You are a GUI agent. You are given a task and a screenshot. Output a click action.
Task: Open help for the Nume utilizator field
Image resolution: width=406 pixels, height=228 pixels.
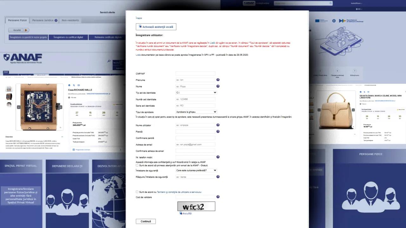click(x=218, y=125)
